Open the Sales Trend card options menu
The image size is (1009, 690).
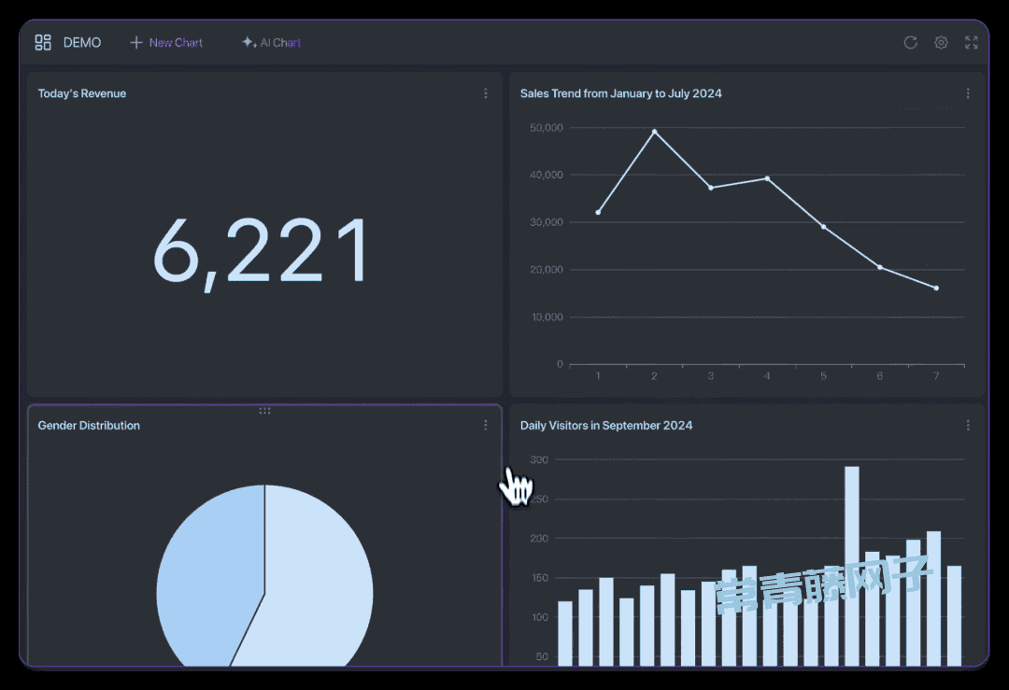(x=968, y=93)
